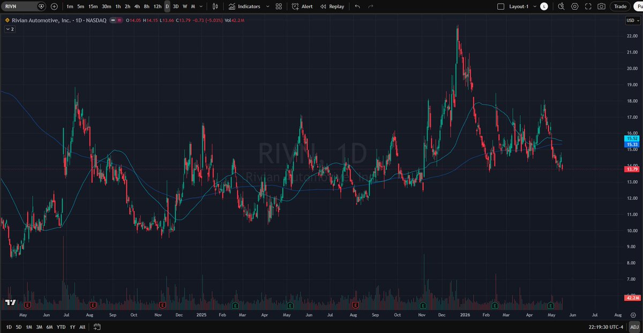Expand the time interval dropdown arrow
The height and width of the screenshot is (333, 643).
pyautogui.click(x=201, y=6)
